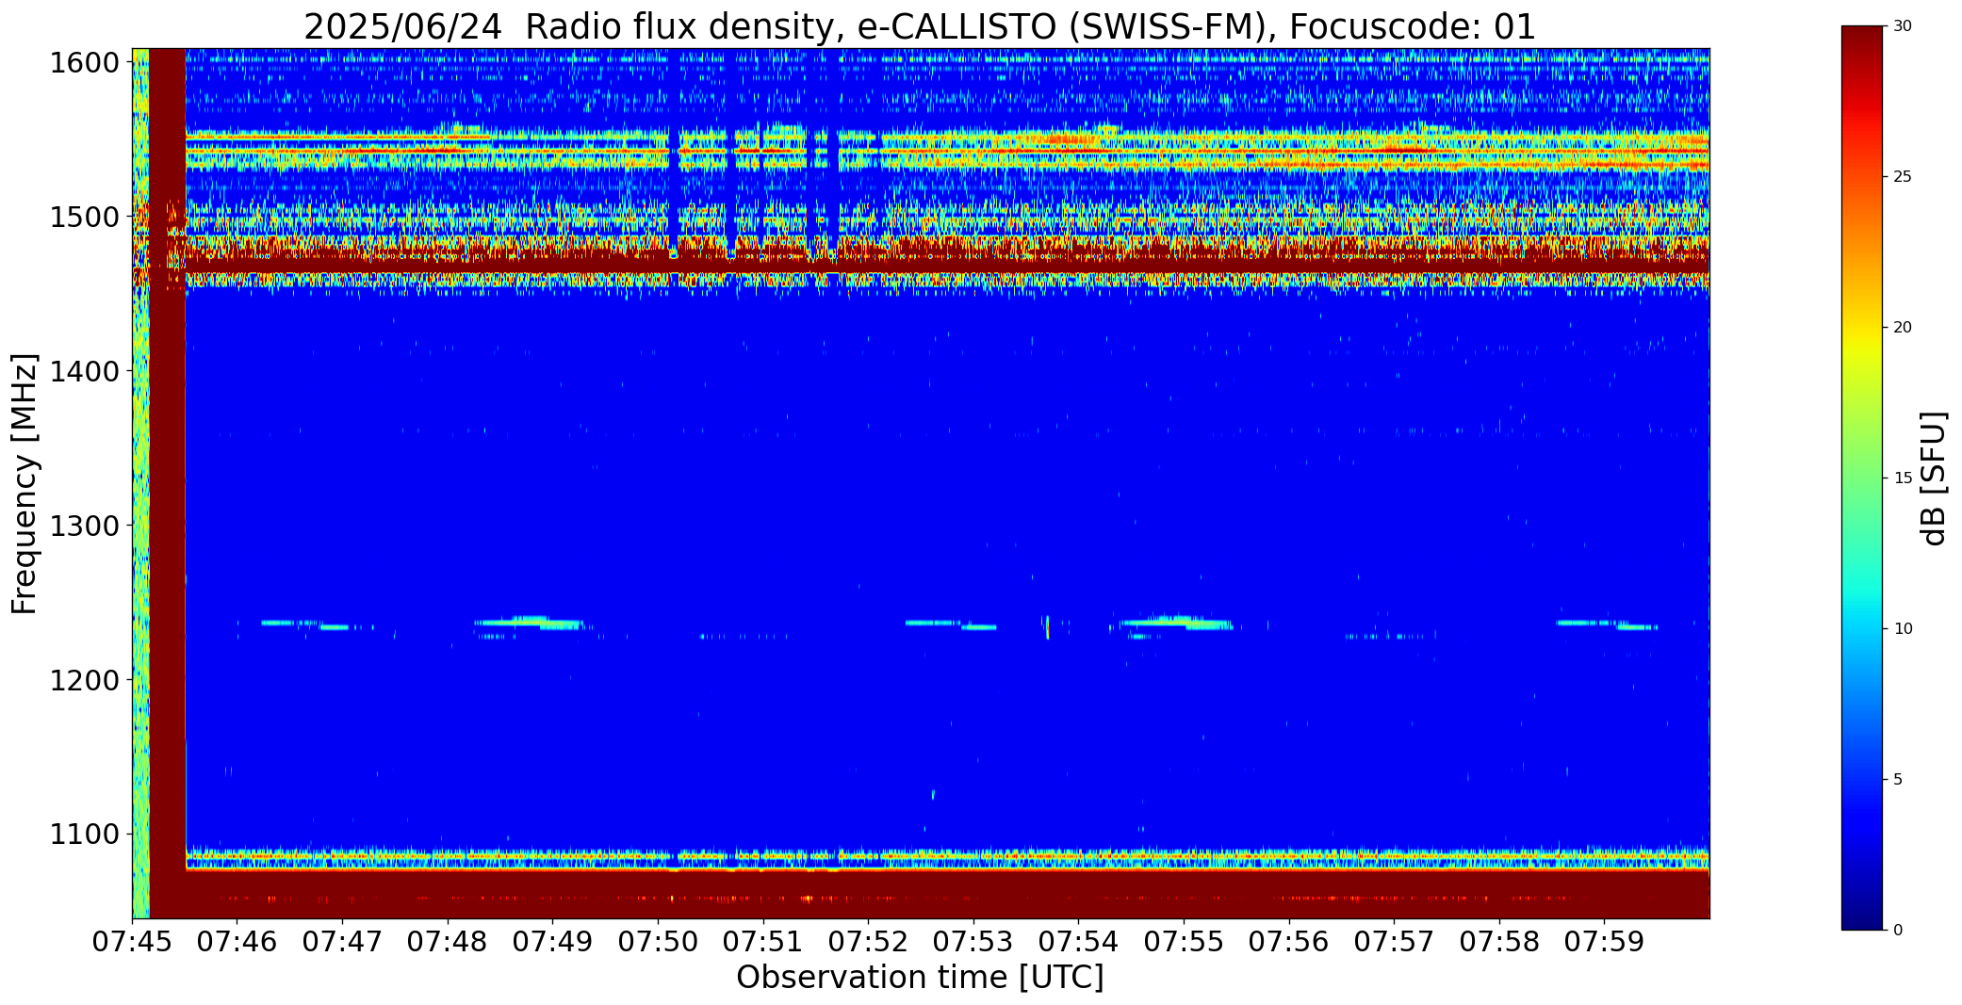The image size is (1962, 1005).
Task: Click the 07:57 time tick label
Action: point(1394,942)
